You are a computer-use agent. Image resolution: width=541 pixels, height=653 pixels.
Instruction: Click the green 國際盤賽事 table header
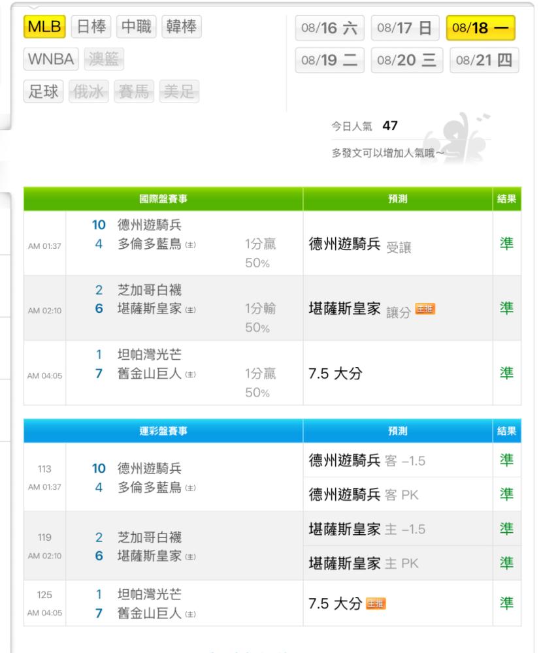pos(163,199)
